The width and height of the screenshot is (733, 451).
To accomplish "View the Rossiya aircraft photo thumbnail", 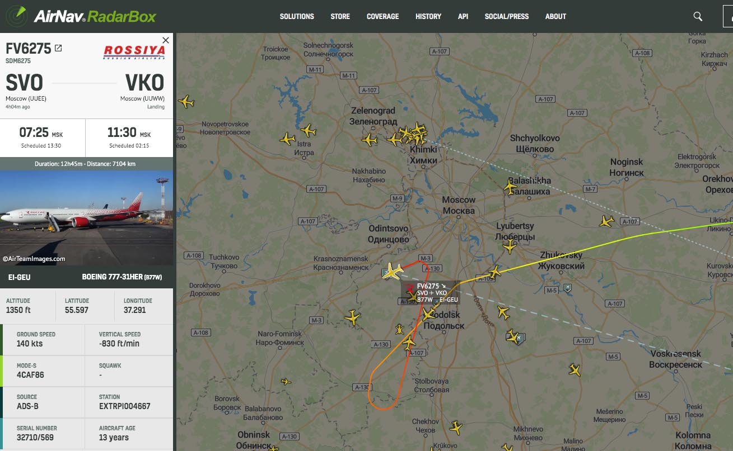I will (x=87, y=217).
